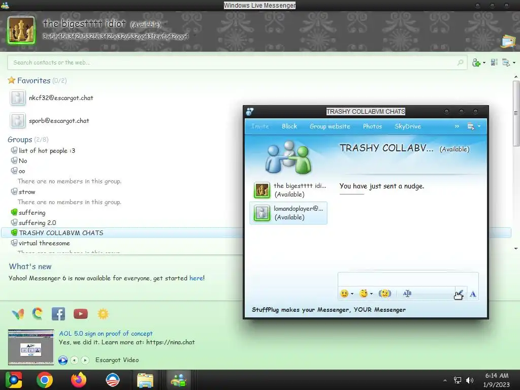Open the YouTube icon
The height and width of the screenshot is (390, 520).
pyautogui.click(x=81, y=313)
